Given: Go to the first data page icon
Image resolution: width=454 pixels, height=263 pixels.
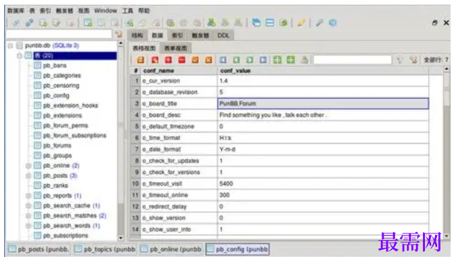Looking at the screenshot, I should (x=223, y=60).
